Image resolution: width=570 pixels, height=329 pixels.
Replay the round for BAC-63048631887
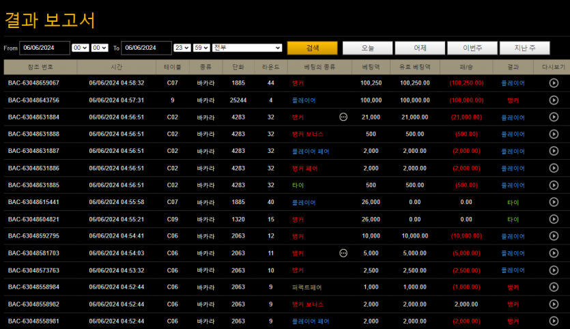(554, 150)
